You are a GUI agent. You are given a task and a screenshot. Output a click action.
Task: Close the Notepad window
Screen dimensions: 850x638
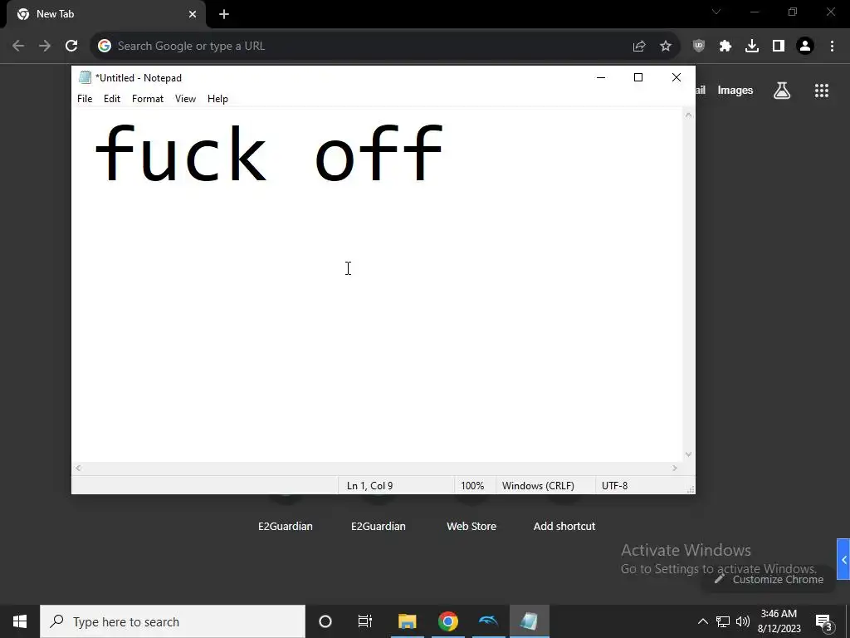tap(676, 77)
